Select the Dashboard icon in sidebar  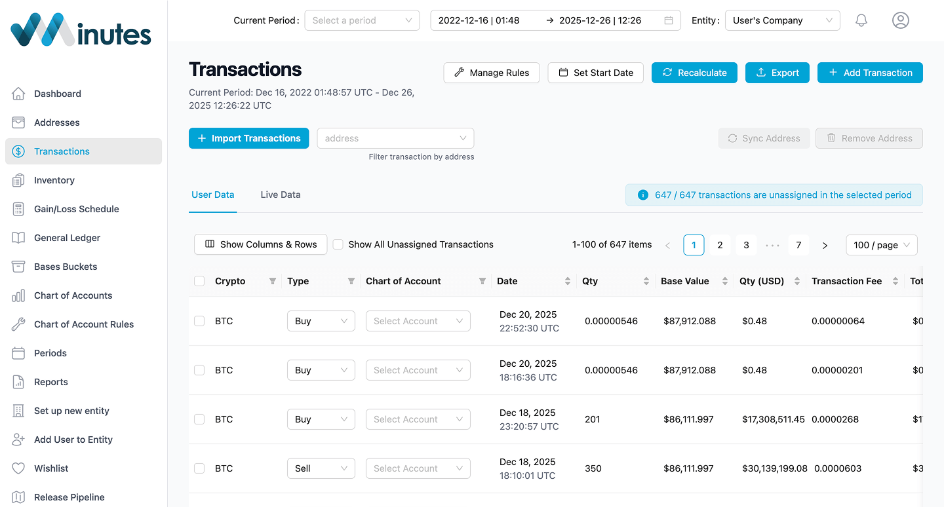[20, 93]
